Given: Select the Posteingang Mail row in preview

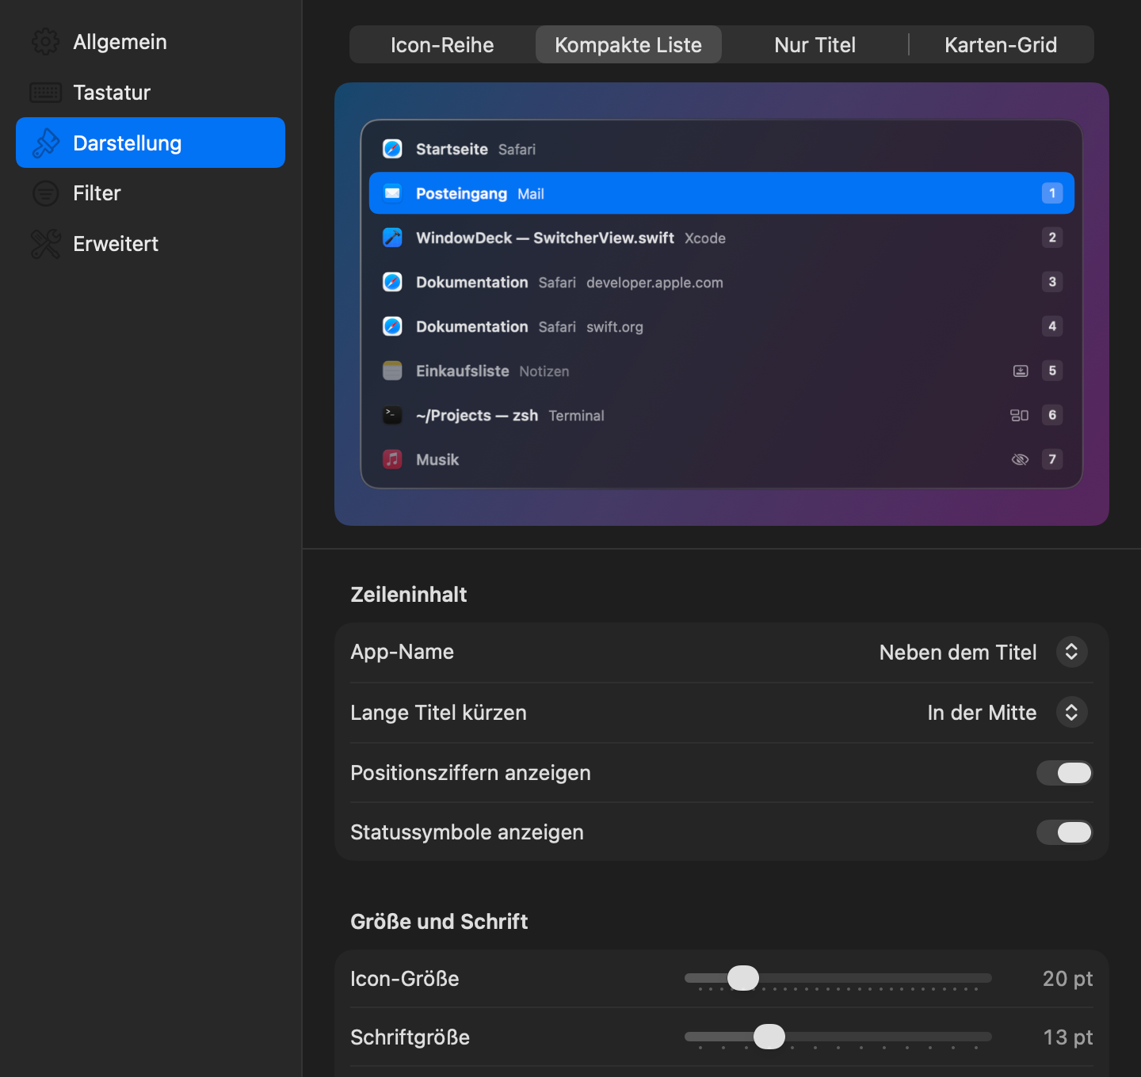Looking at the screenshot, I should 721,193.
